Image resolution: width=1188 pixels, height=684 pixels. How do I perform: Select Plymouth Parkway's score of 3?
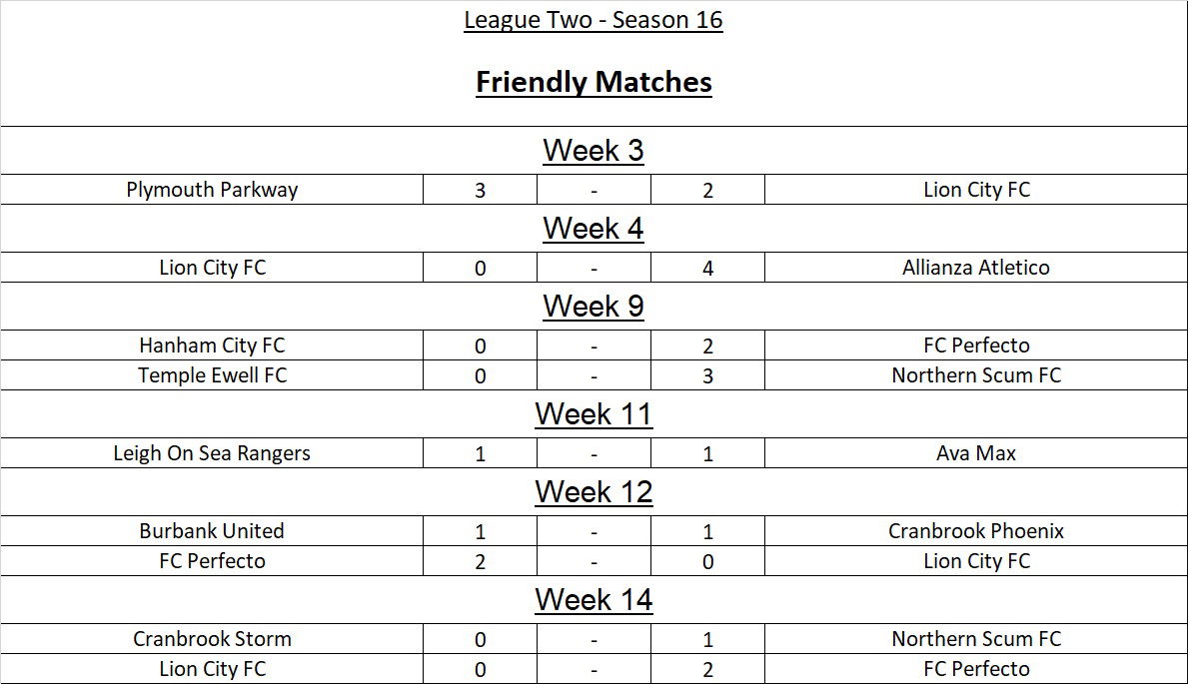click(480, 190)
